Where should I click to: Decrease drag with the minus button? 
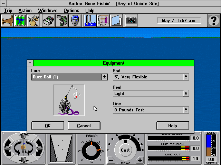111,160
